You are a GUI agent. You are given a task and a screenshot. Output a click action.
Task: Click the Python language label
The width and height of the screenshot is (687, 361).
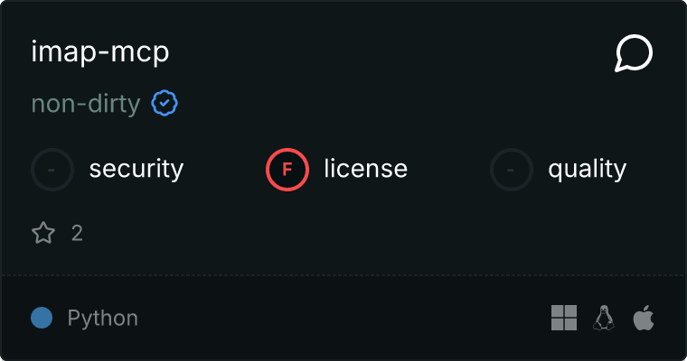103,318
